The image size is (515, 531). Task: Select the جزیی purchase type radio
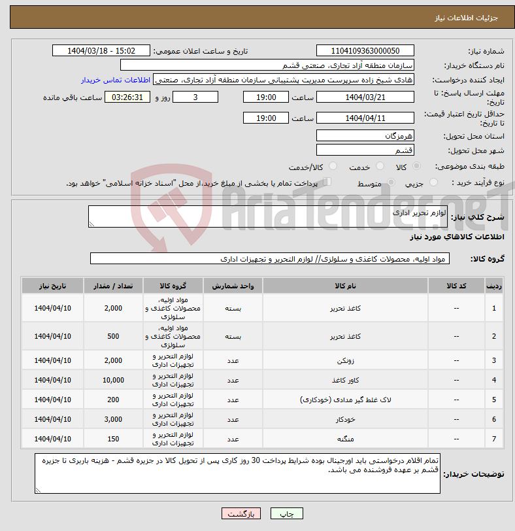pyautogui.click(x=433, y=182)
